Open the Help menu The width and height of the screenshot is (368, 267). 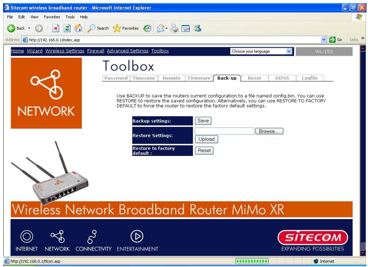pos(84,17)
